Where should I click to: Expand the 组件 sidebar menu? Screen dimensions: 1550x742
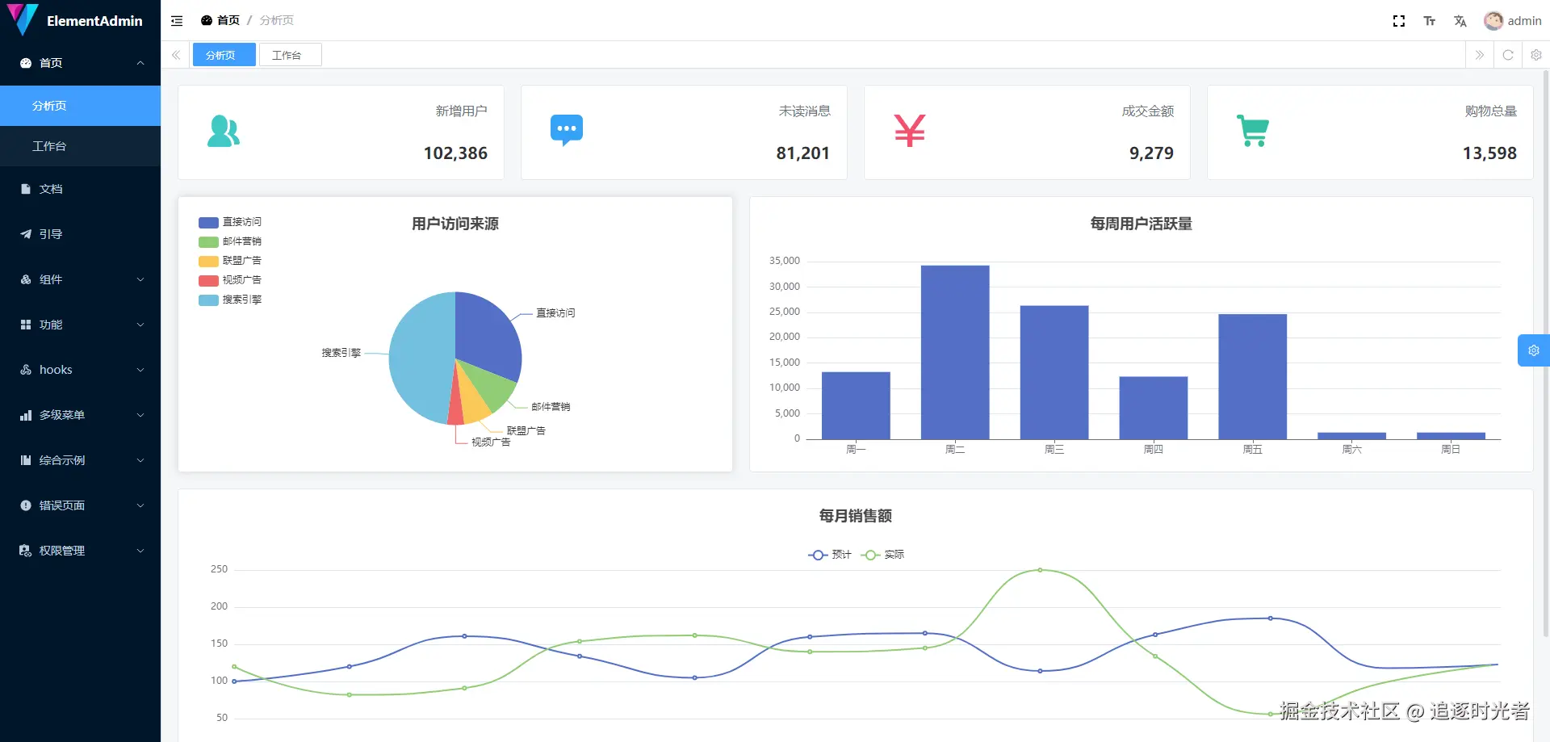click(81, 279)
